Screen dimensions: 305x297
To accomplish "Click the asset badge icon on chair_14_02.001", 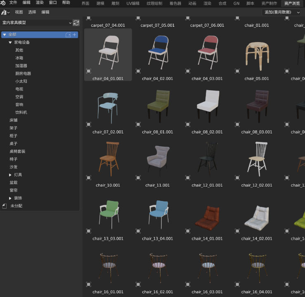I will [x=237, y=231].
